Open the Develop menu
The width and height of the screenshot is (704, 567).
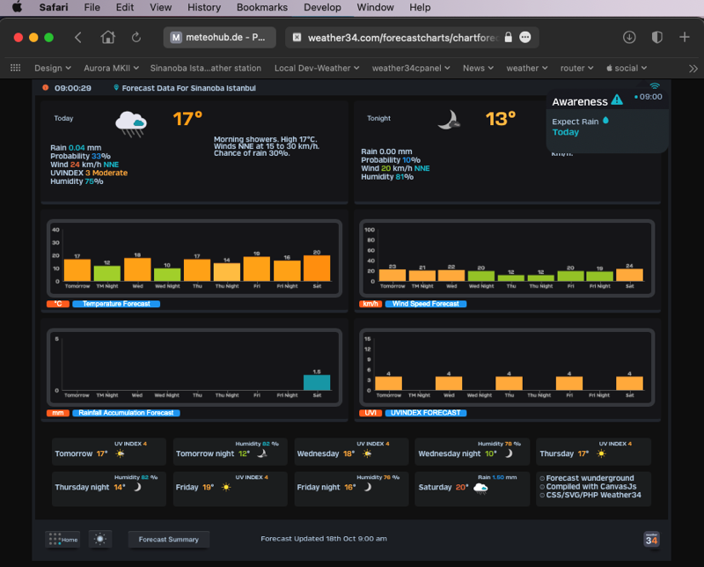point(322,7)
